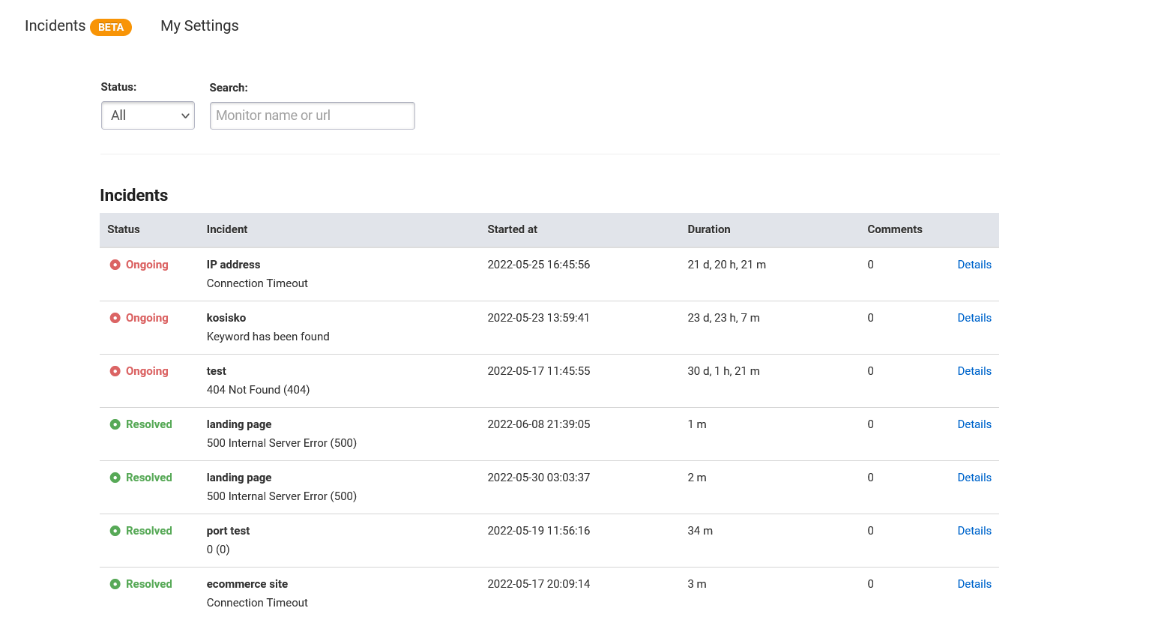
Task: Click 'Keyword has been found' text
Action: [268, 337]
